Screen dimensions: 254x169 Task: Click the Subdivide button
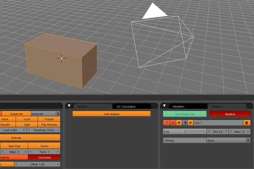click(16, 114)
